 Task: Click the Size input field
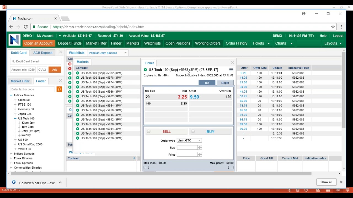187,148
